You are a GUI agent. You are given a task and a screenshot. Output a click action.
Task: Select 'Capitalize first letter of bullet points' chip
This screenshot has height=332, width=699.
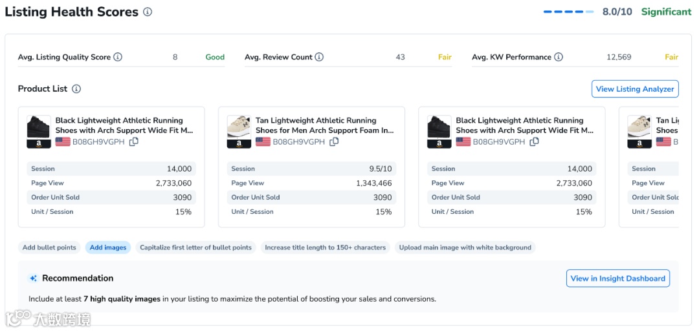tap(195, 247)
